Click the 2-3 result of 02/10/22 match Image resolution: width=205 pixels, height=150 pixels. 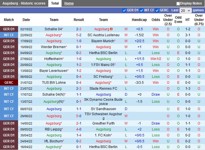[79, 29]
